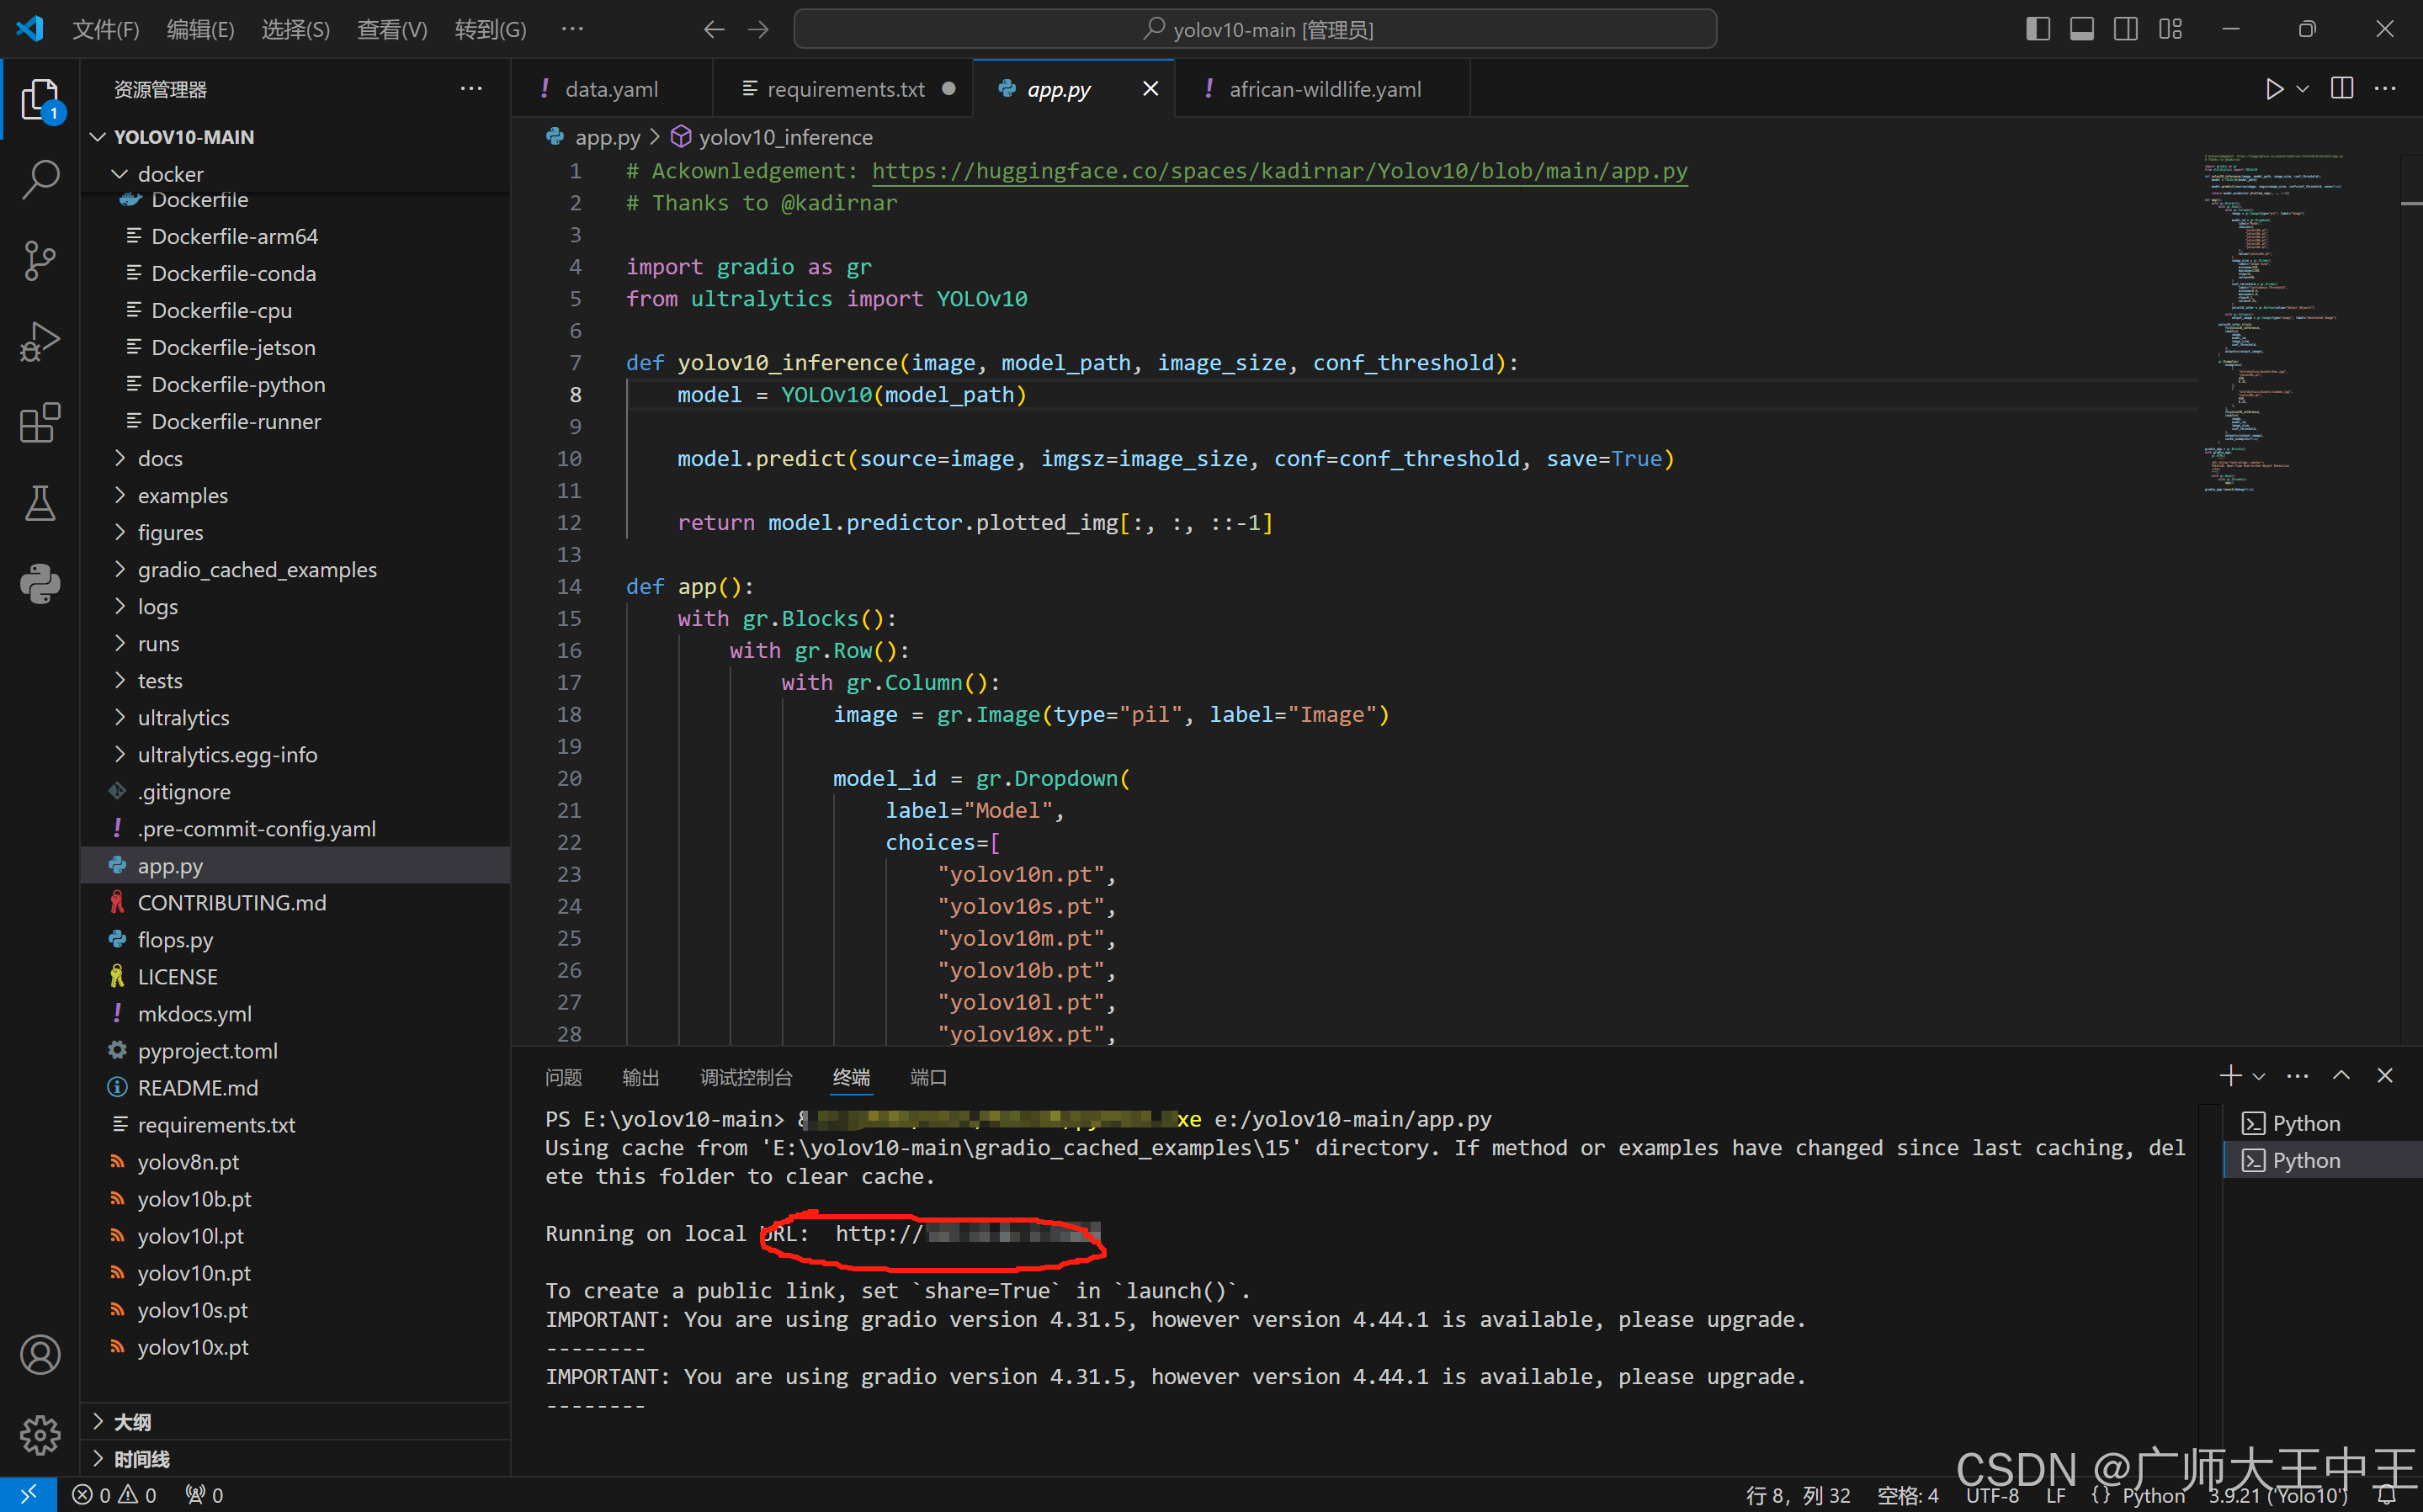Switch to the 输出 panel tab
This screenshot has height=1512, width=2423.
[640, 1077]
